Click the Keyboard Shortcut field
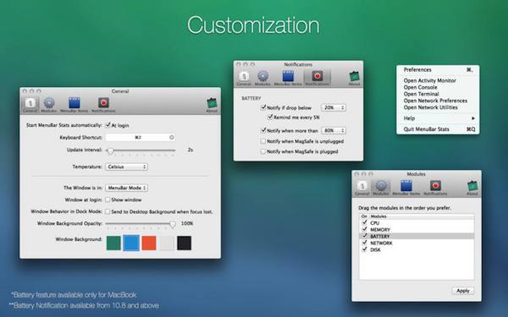508x317 pixels. (x=141, y=138)
